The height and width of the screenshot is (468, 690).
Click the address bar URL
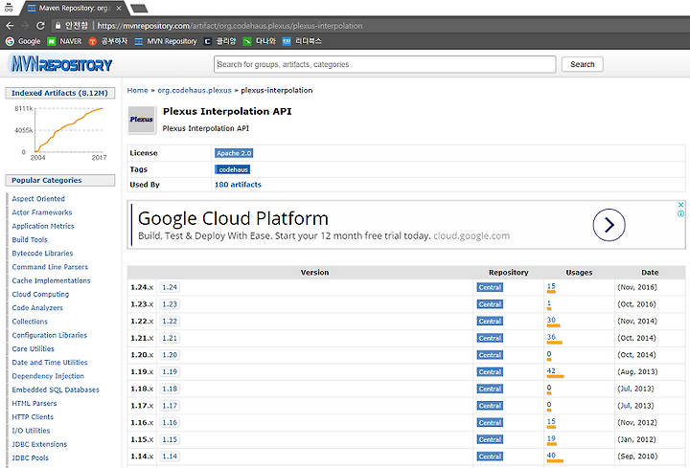(x=230, y=26)
